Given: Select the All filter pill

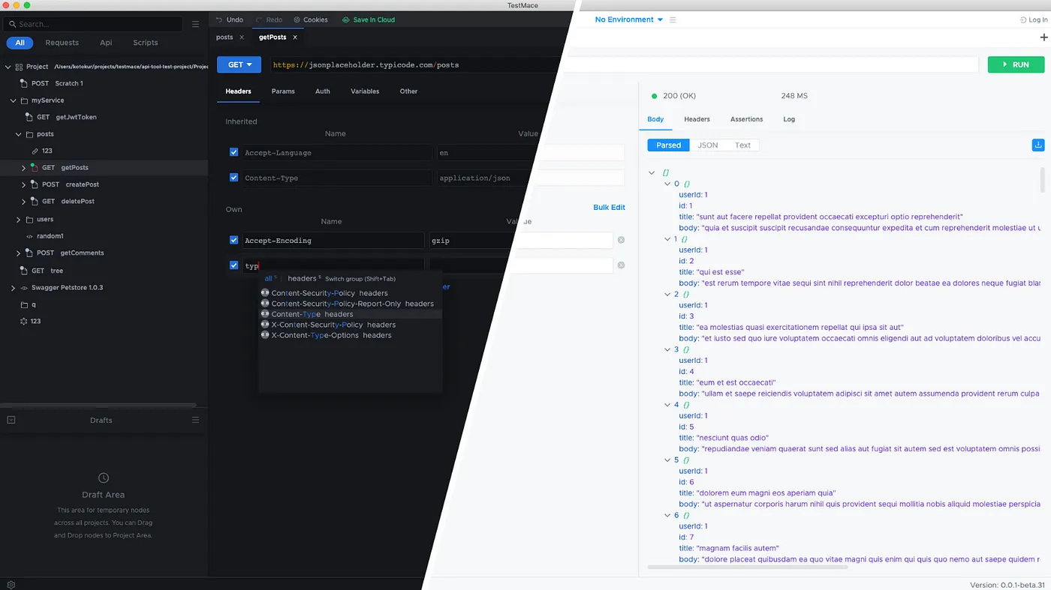Looking at the screenshot, I should [20, 43].
